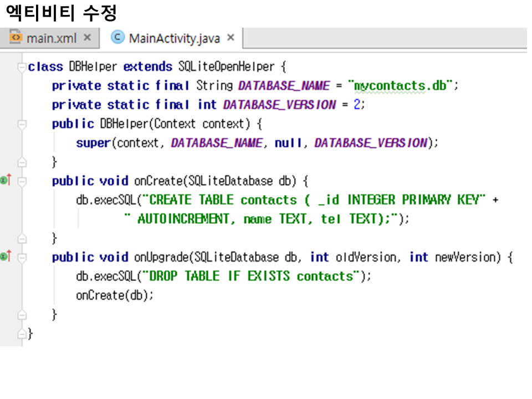This screenshot has height=399, width=532.
Task: Click the DATABASE_VERSION value 2
Action: pos(357,105)
